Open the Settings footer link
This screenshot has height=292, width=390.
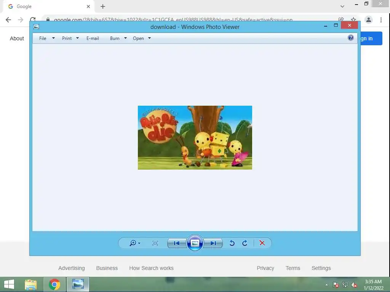point(321,268)
